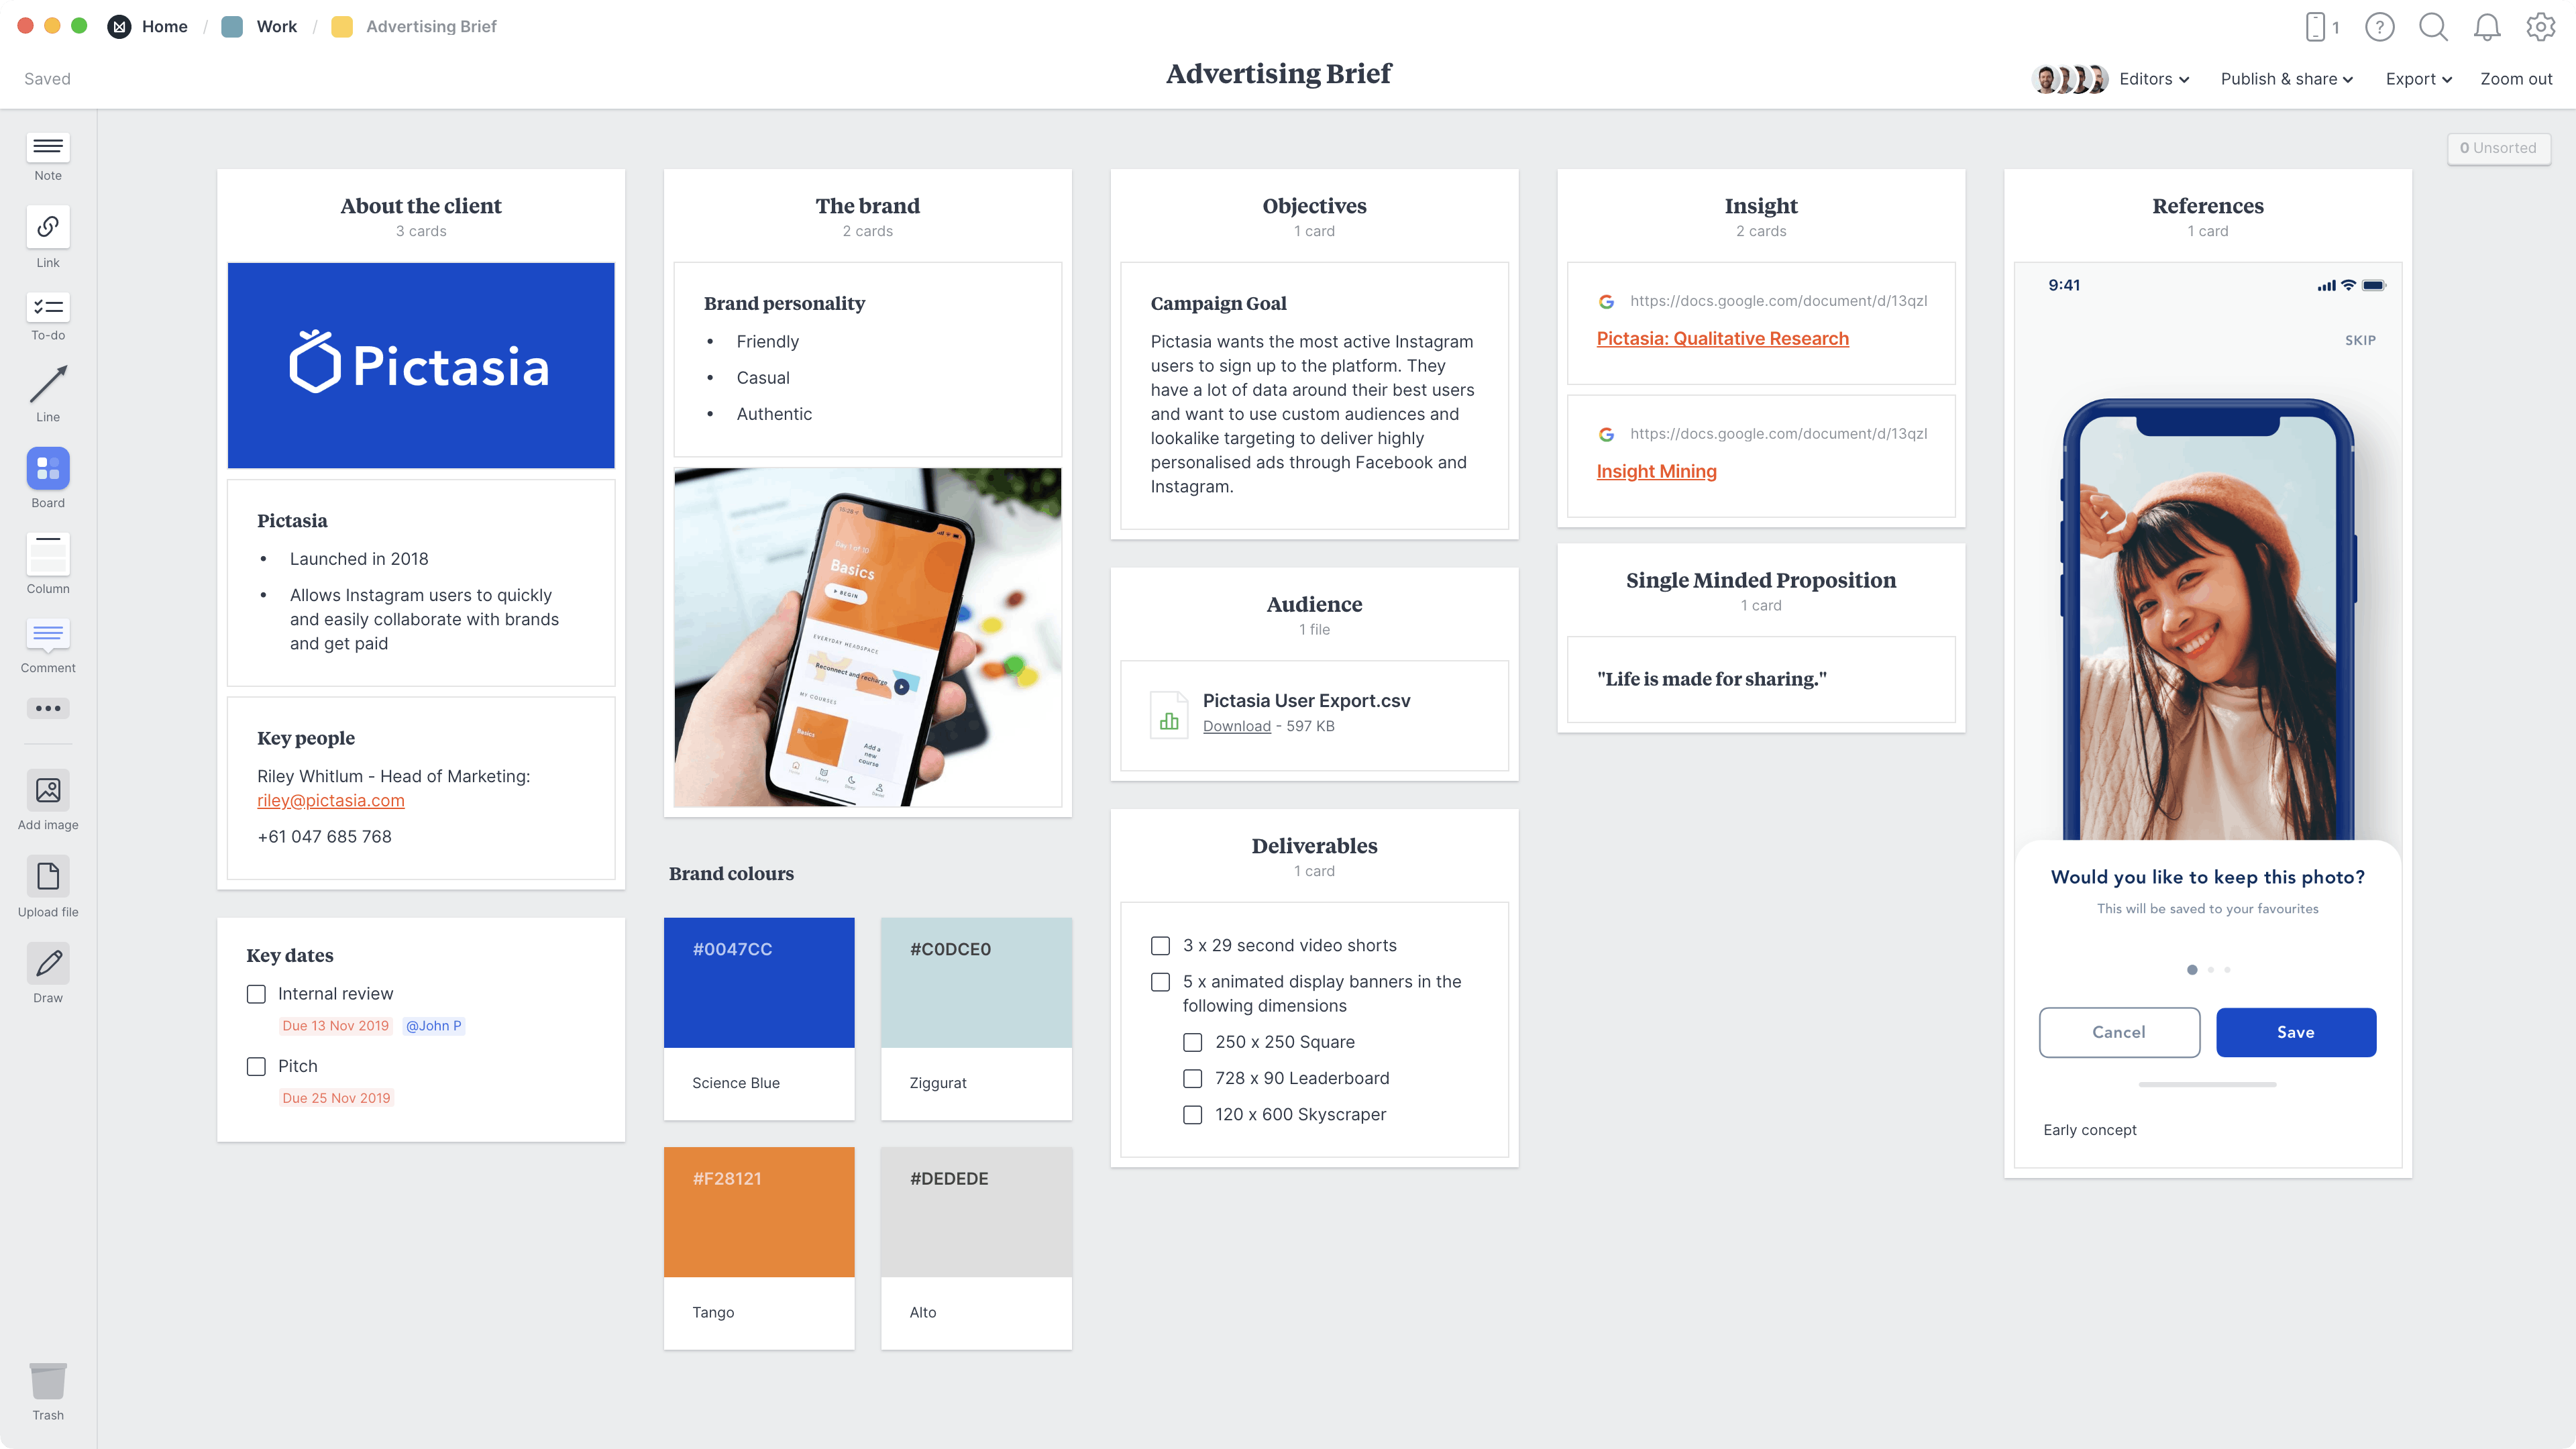Click the Home tab in breadcrumb
The height and width of the screenshot is (1449, 2576).
163,27
